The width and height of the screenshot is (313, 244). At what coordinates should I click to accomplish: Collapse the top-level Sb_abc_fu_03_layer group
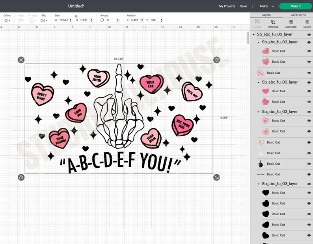(x=253, y=35)
